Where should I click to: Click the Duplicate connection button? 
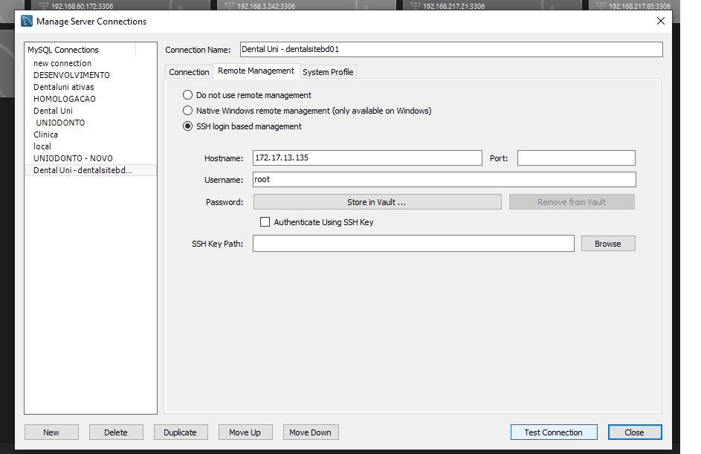[180, 432]
